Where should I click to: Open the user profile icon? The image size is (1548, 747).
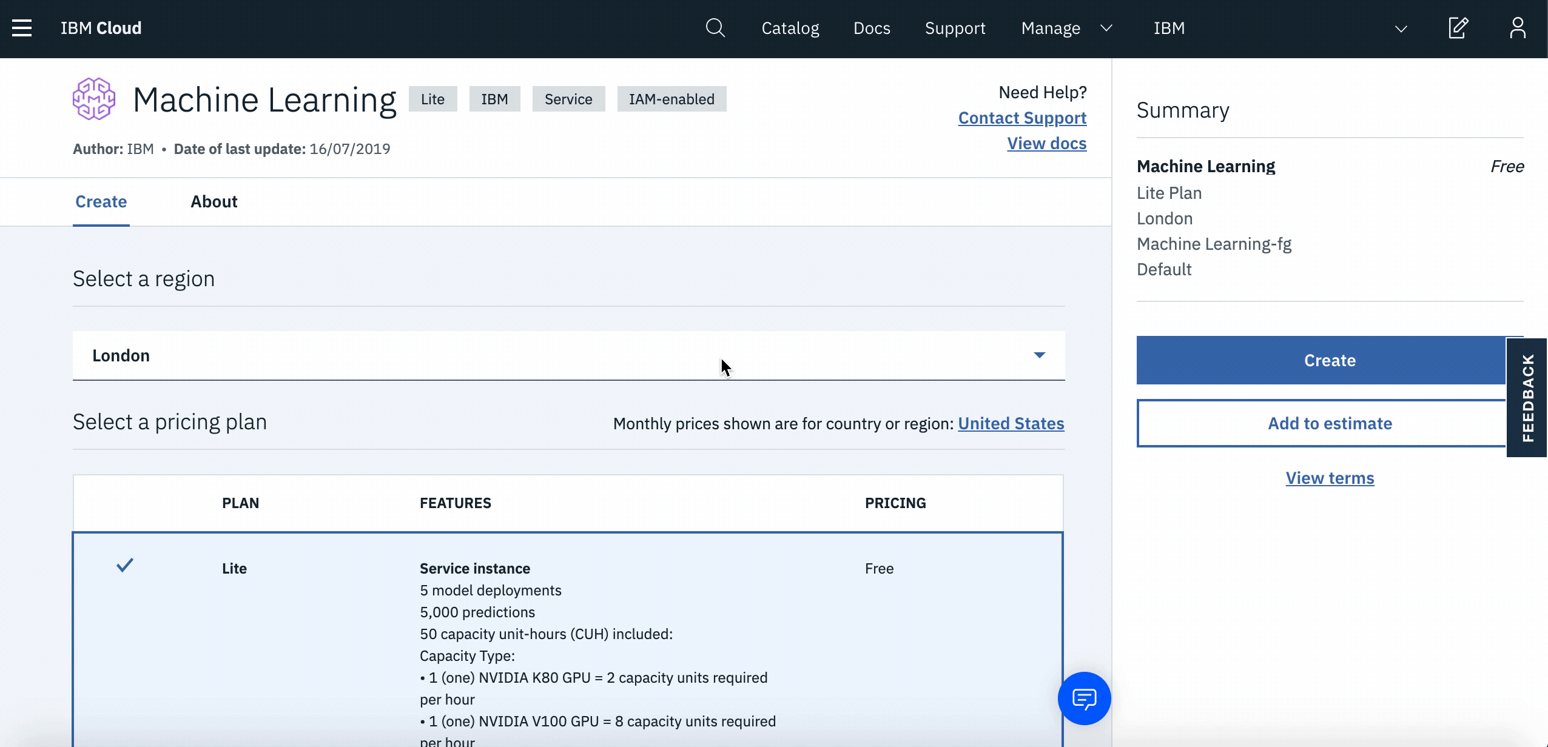tap(1517, 28)
